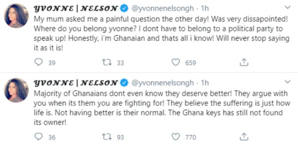Reply to the tweet about Ghana keys
Screen dimensions: 298x144
[x=39, y=137]
